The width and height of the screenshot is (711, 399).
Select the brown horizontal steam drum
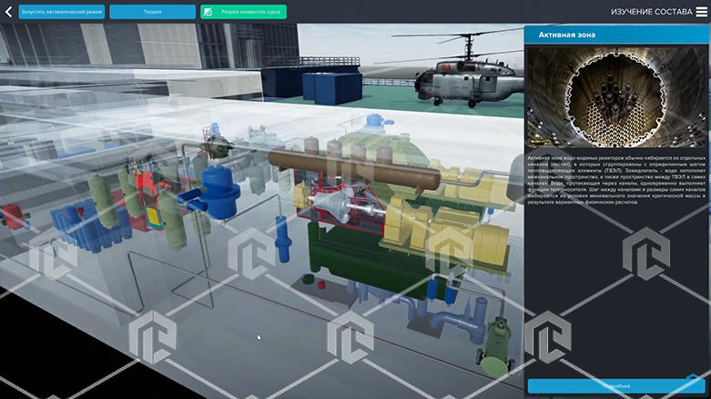pos(354,170)
